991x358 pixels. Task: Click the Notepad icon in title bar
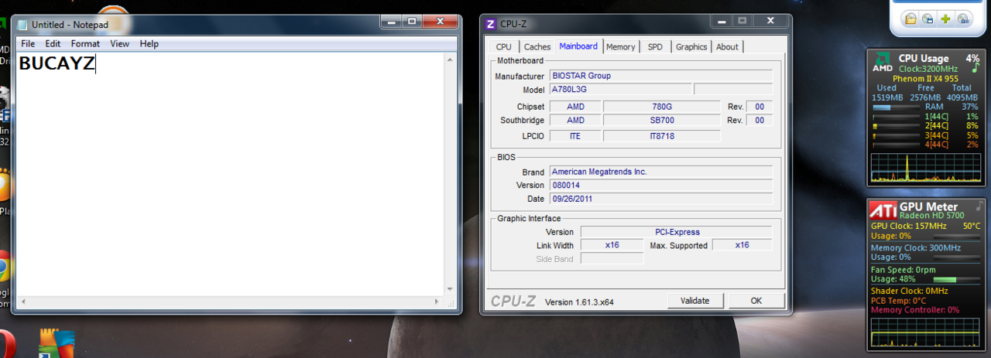[x=22, y=25]
